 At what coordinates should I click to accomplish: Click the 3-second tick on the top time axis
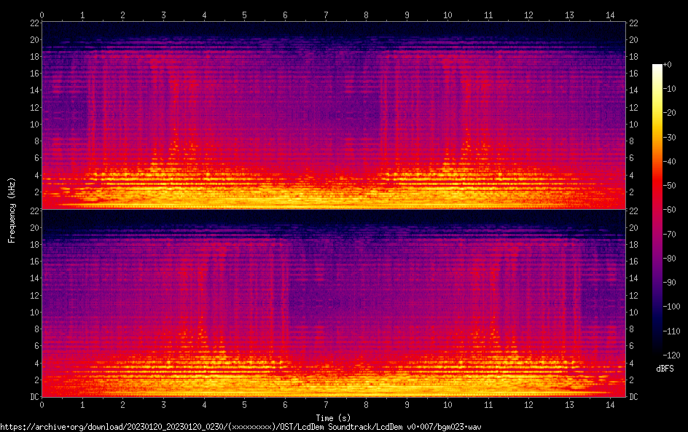[163, 15]
